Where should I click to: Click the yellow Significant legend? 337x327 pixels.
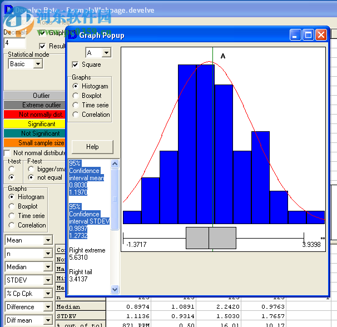coord(34,124)
